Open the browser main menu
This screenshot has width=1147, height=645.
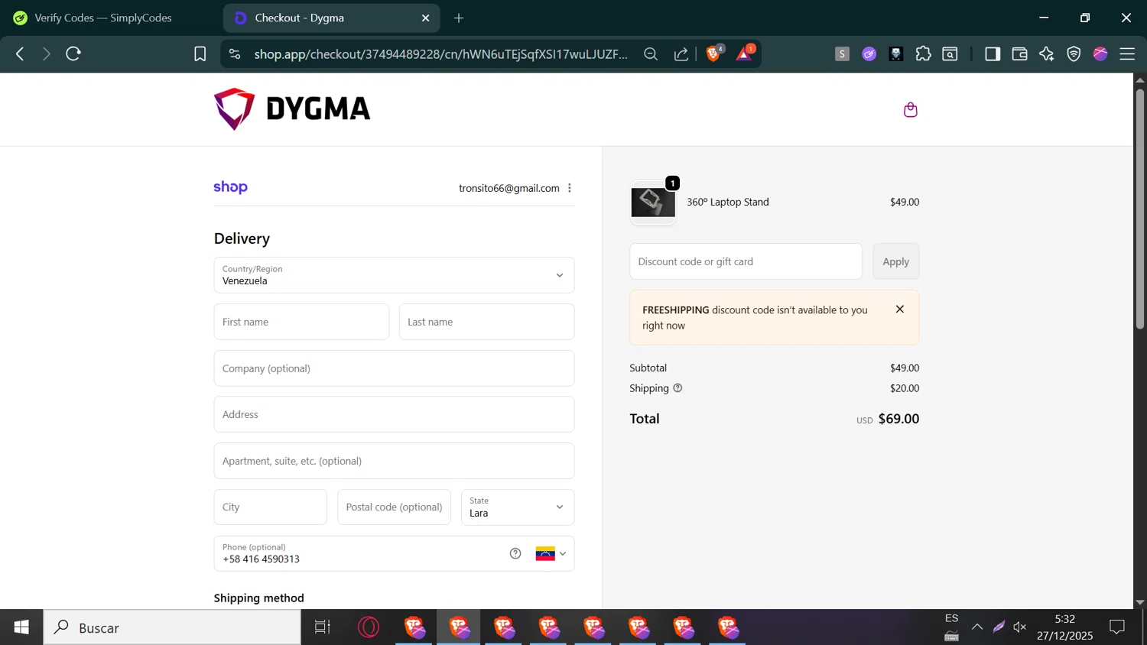[x=1127, y=53]
